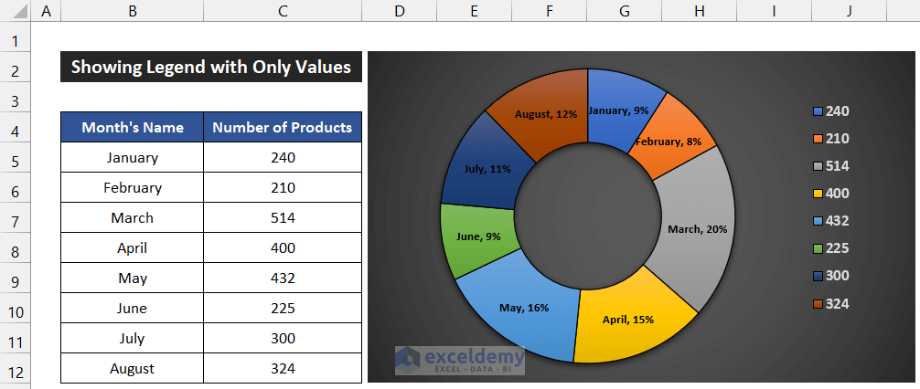
Task: Click the green legend marker for 225
Action: (x=818, y=248)
